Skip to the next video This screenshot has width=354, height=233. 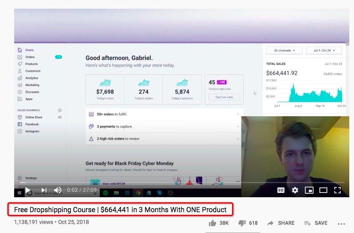[x=44, y=190]
